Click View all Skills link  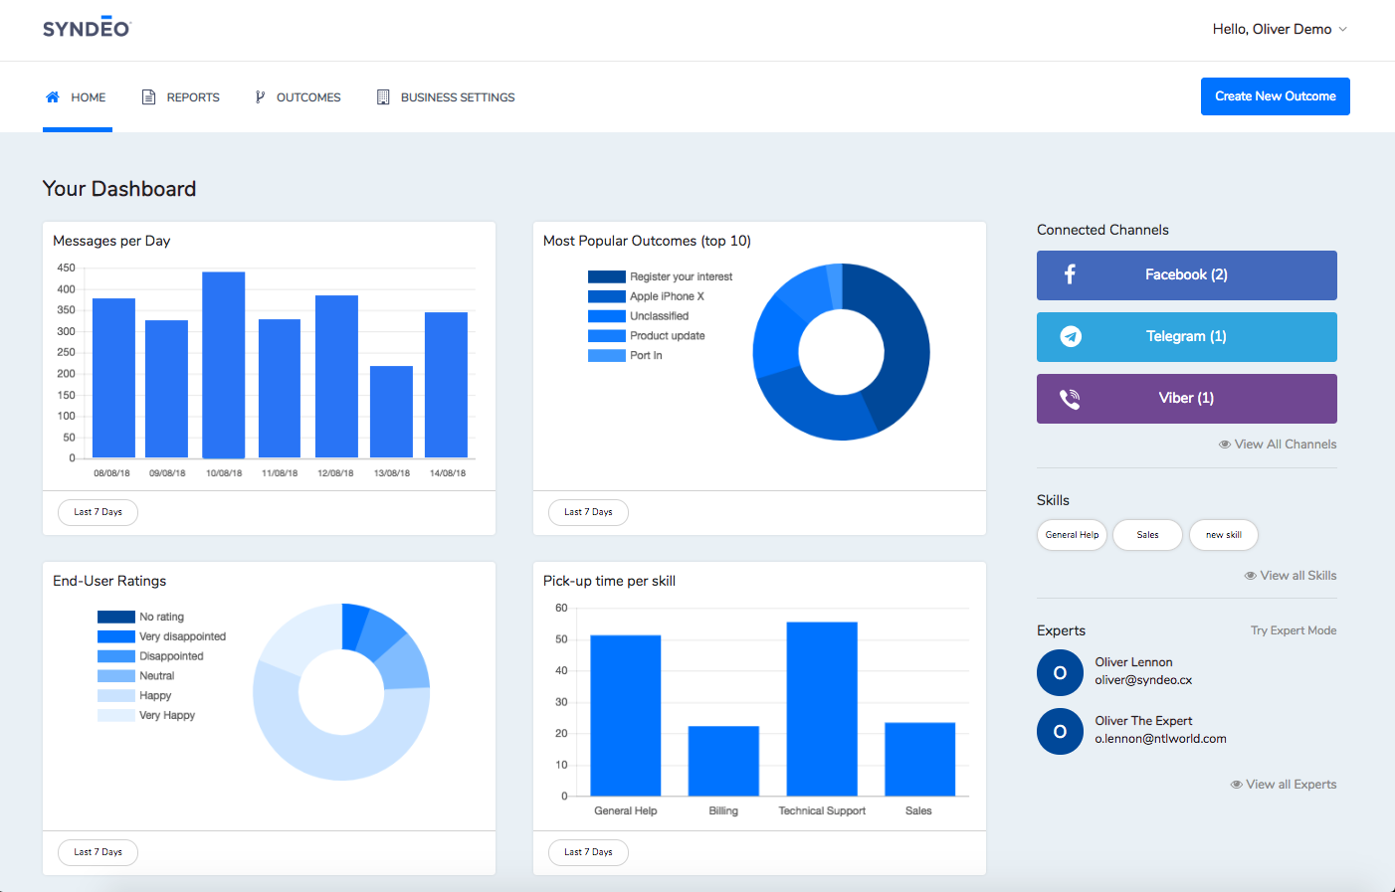tap(1291, 576)
